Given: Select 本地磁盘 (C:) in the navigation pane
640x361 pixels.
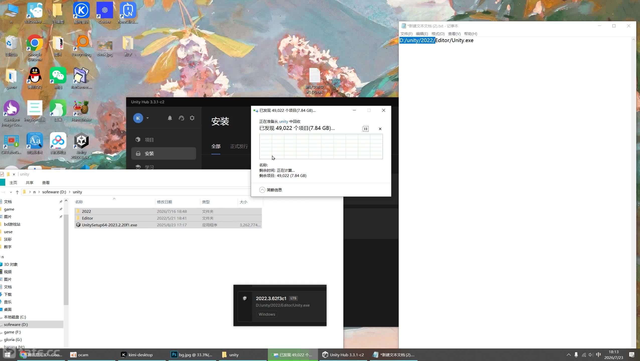Looking at the screenshot, I should [x=15, y=317].
